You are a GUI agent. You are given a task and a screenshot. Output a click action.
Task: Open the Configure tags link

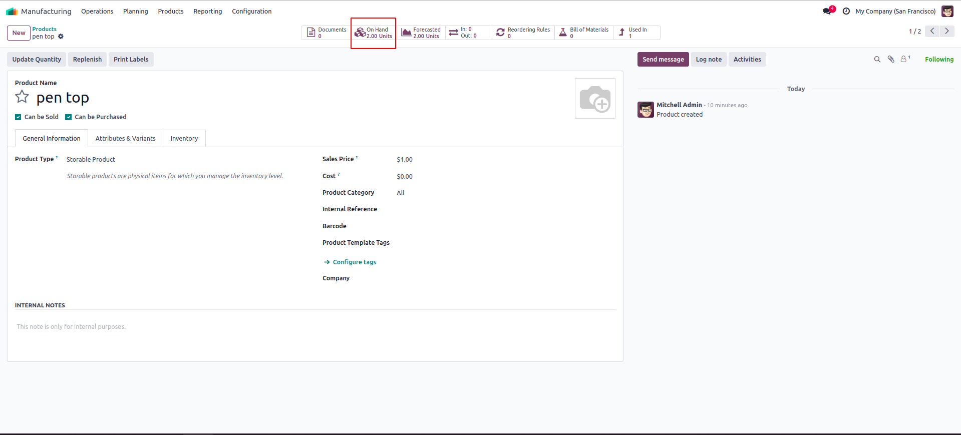(x=350, y=262)
